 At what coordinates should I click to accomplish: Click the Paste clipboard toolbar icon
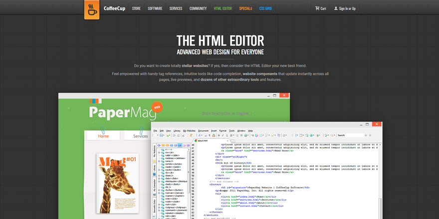[191, 135]
